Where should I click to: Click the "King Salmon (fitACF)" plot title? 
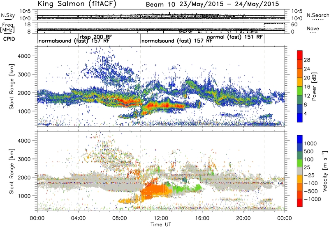[x=77, y=4]
